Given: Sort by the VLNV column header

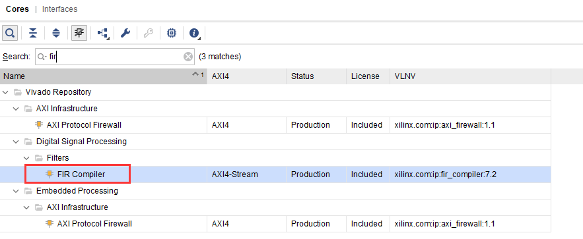Looking at the screenshot, I should click(x=470, y=76).
